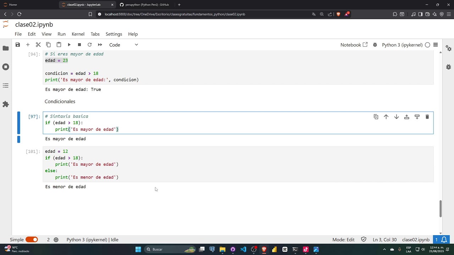Image resolution: width=454 pixels, height=255 pixels.
Task: Restart kernel and run all cells icon
Action: (100, 45)
